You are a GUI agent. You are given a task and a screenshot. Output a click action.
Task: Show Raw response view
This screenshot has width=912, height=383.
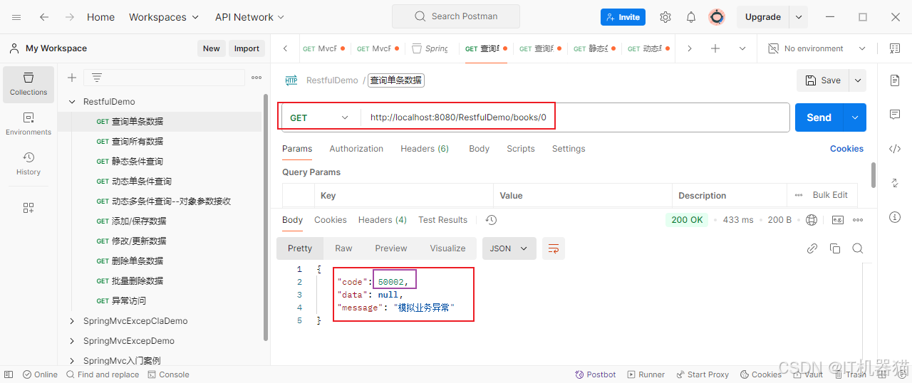(343, 248)
